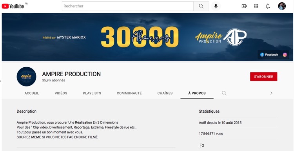
Task: Click 'SOURIEZ MEME SI VOUS N'ETES PAS ENCORE FILMÉ'
Action: click(57, 137)
